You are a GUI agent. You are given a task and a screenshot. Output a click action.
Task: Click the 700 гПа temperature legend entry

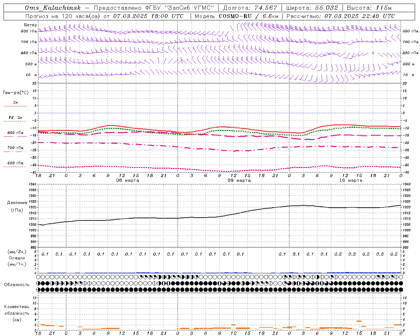pos(15,148)
